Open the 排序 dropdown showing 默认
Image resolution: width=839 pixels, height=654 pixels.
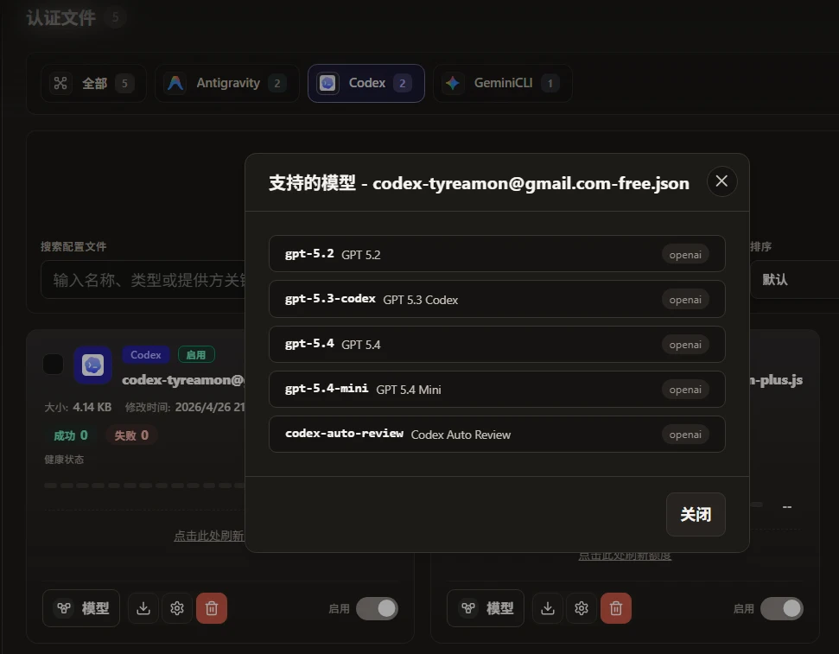point(794,279)
